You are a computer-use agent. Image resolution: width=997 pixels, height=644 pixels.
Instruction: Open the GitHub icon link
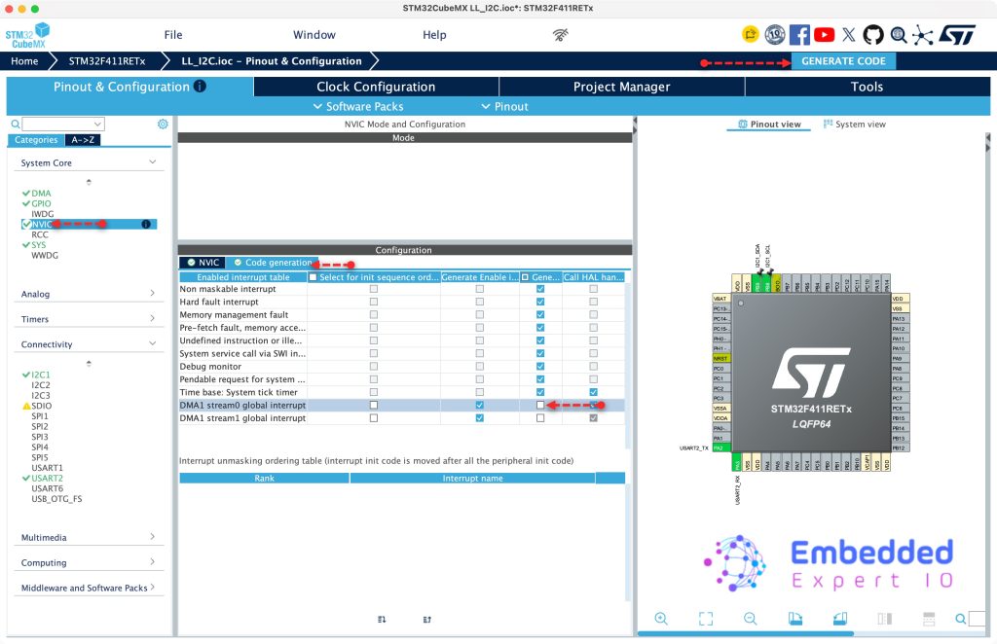[873, 34]
